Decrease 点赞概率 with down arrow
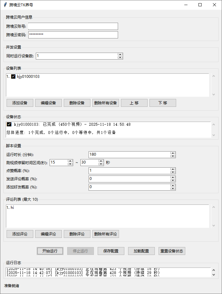This screenshot has height=294, width=222. (x=173, y=172)
